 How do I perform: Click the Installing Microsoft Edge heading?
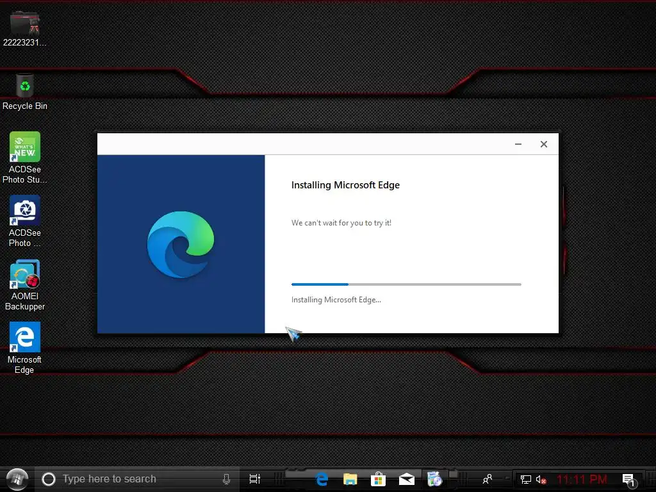pos(345,185)
